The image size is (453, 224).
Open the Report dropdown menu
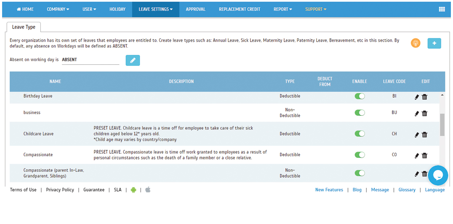pos(283,9)
